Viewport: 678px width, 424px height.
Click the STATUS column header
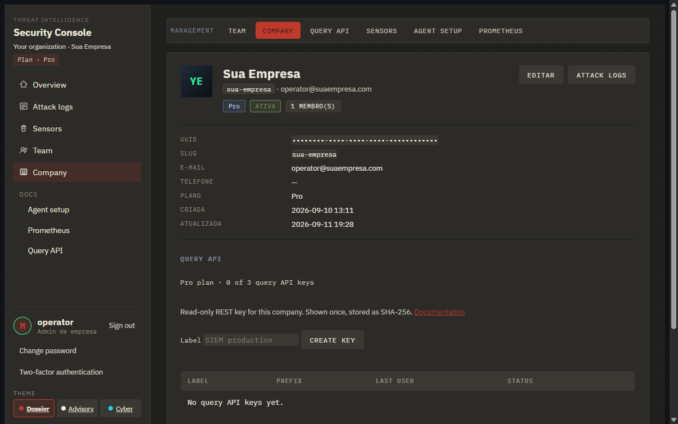pos(520,381)
